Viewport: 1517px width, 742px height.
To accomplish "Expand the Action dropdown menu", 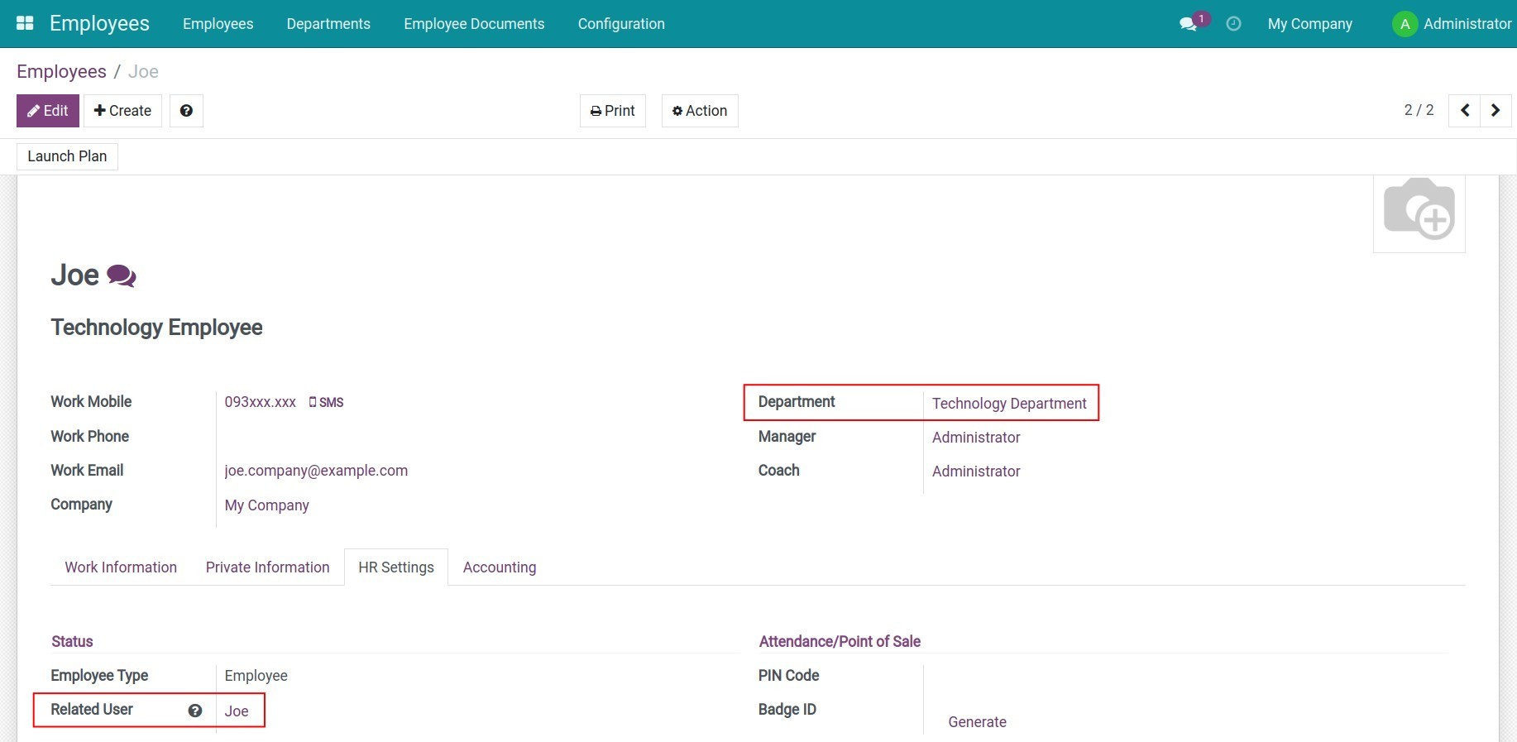I will click(x=700, y=111).
